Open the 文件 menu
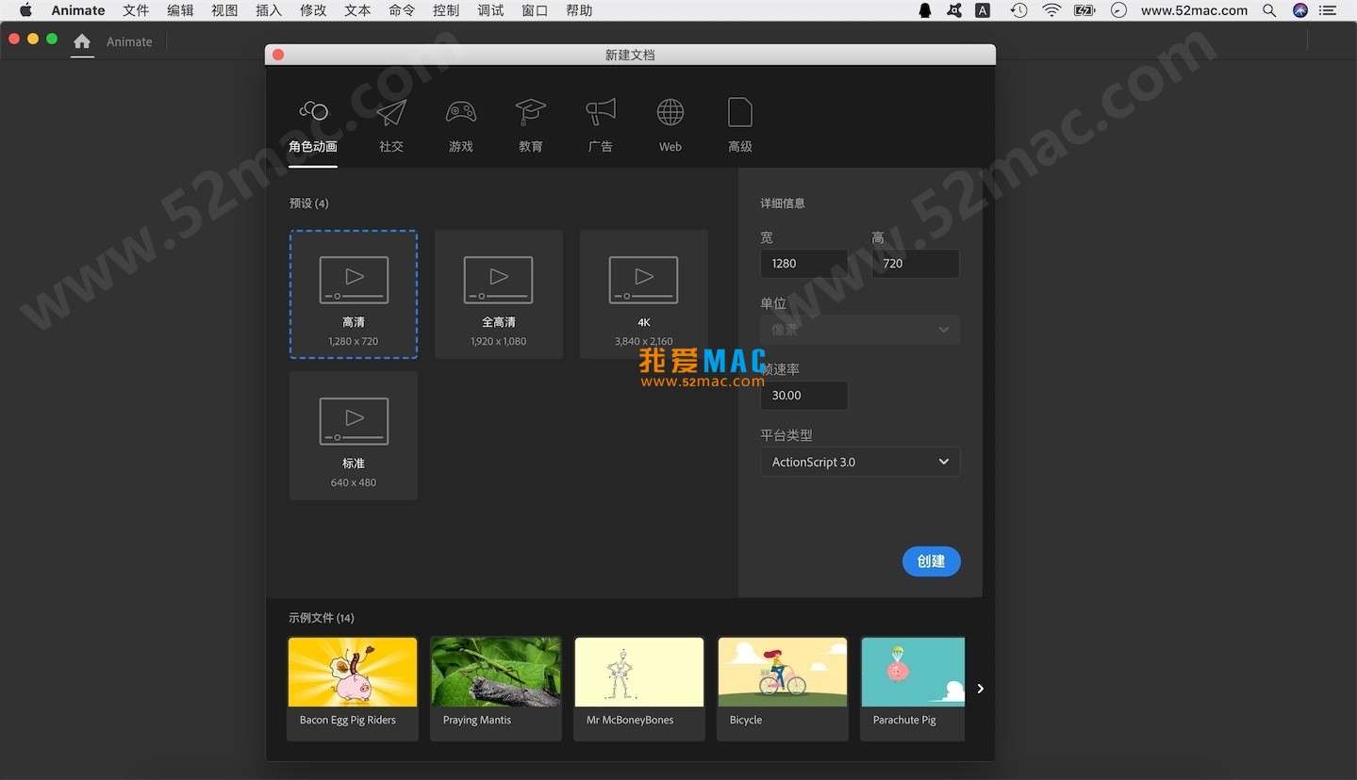 136,10
